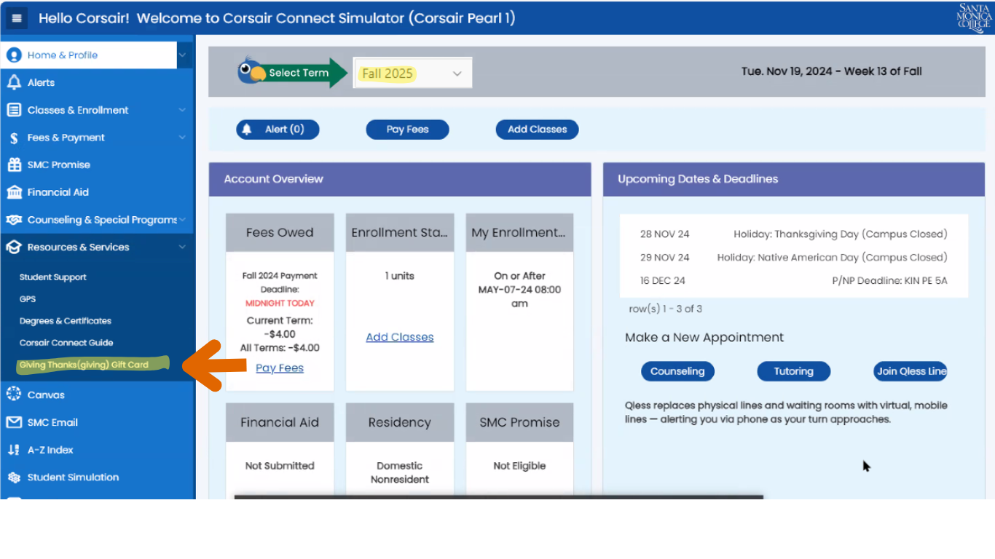Click the Financial Aid bank icon

tap(14, 192)
